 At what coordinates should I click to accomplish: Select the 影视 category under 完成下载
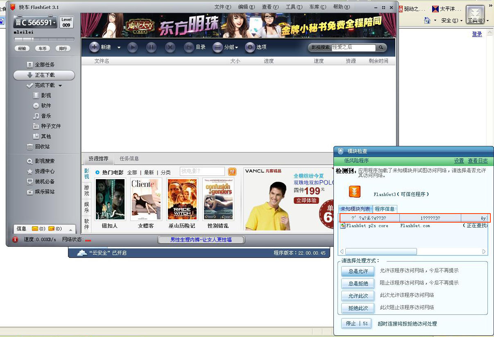[x=42, y=95]
